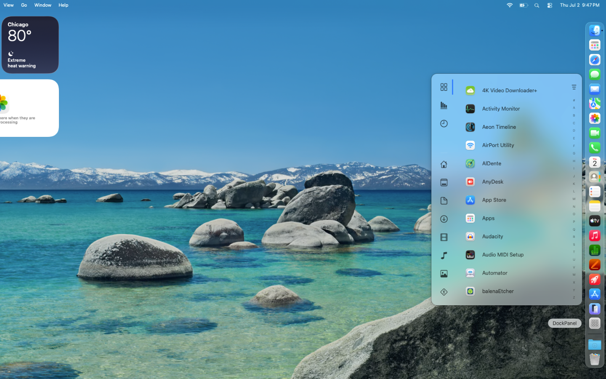The width and height of the screenshot is (606, 379).
Task: Open Contacts from the Dock
Action: pyautogui.click(x=595, y=177)
